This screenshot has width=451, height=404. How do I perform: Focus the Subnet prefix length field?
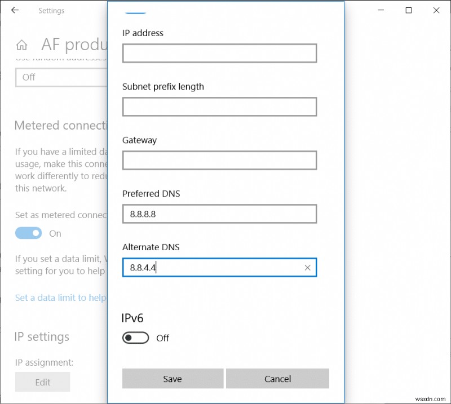219,106
